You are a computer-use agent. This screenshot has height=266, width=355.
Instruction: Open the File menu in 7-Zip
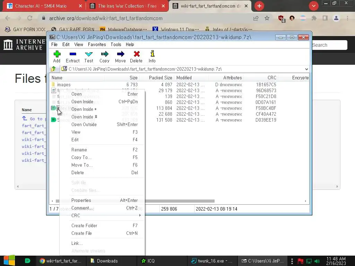54,44
